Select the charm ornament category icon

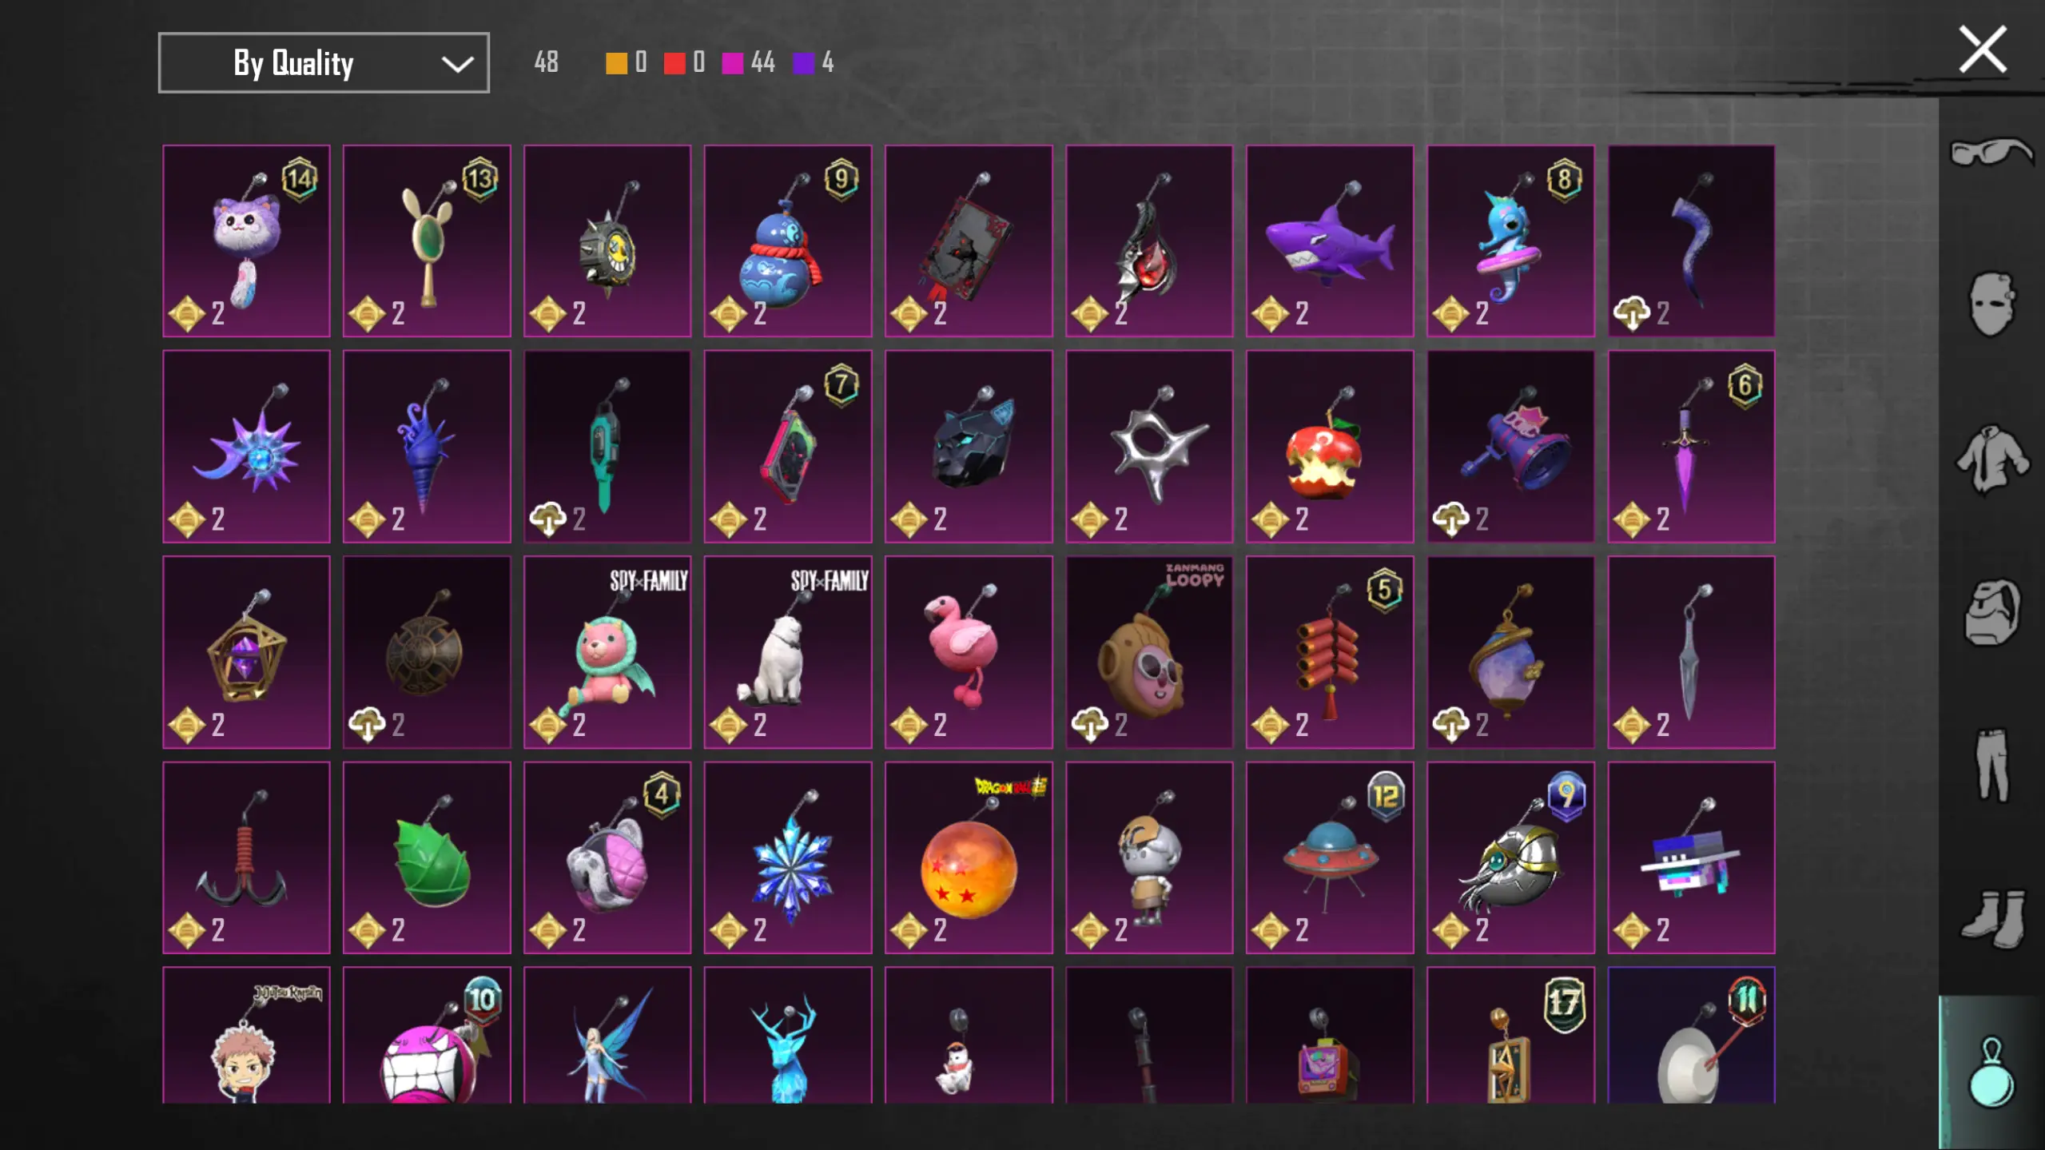[1991, 1072]
